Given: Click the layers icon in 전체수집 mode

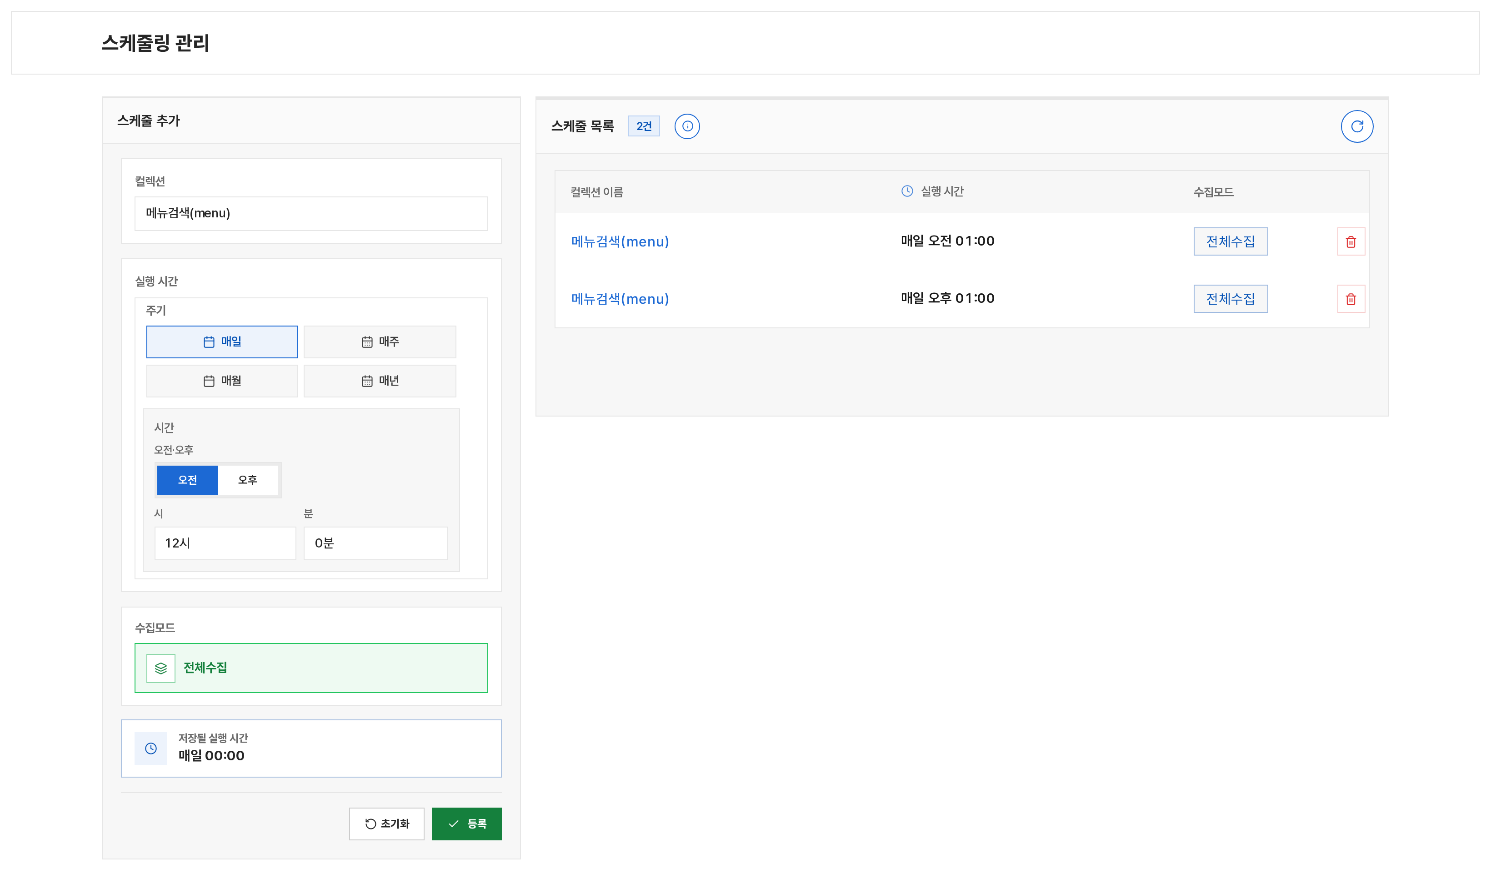Looking at the screenshot, I should click(161, 668).
